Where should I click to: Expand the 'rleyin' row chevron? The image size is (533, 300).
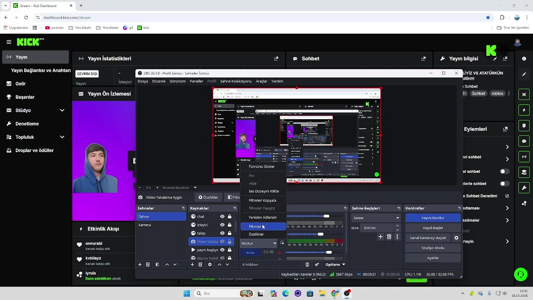click(x=507, y=242)
